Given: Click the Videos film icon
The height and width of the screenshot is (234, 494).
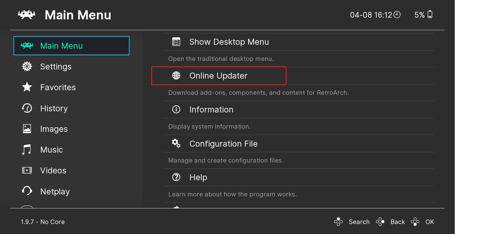Looking at the screenshot, I should pyautogui.click(x=27, y=170).
